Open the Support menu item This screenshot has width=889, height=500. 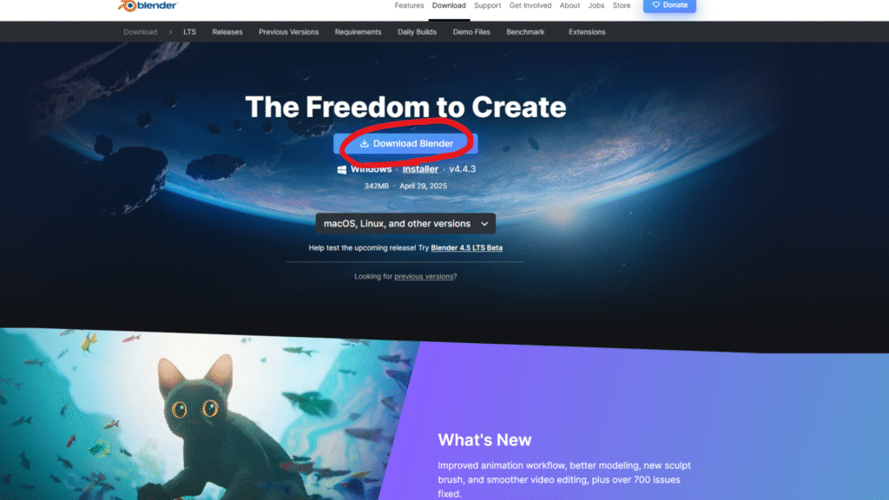pos(488,6)
